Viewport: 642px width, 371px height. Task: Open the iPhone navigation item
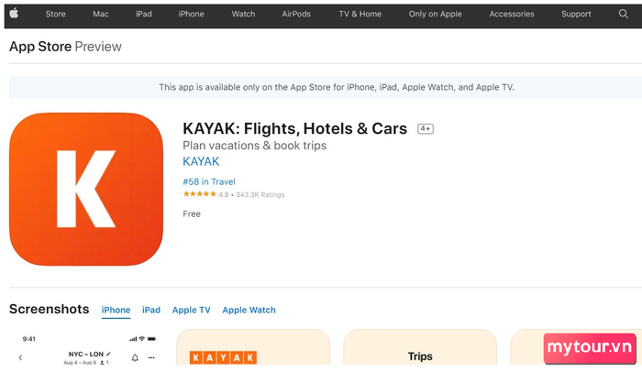[x=191, y=14]
